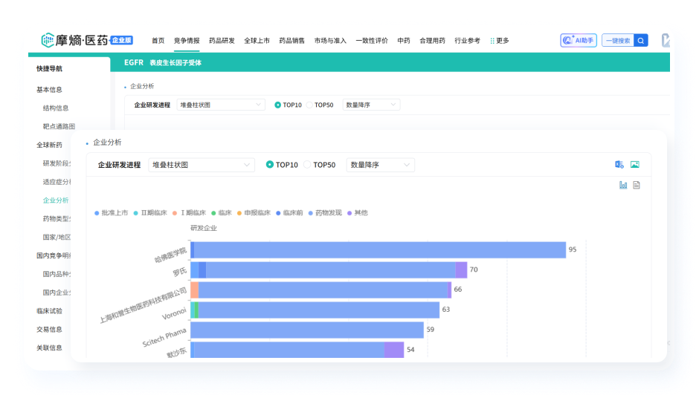699x395 pixels.
Task: Click the 研发企业 axis label
Action: [204, 228]
